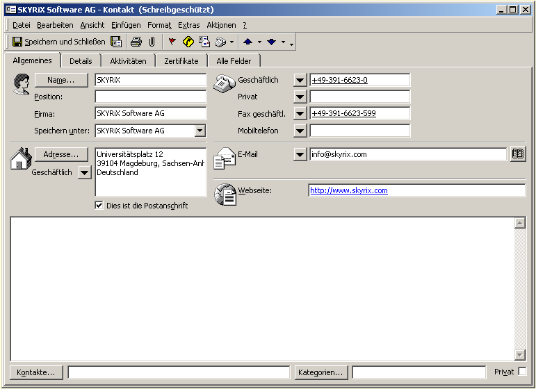Switch to the Details tab
The image size is (536, 389).
coord(81,61)
